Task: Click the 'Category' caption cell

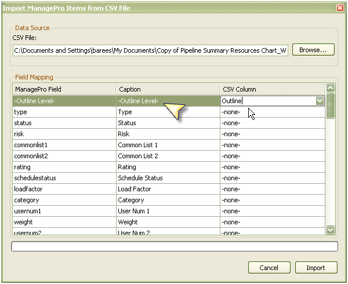Action: pos(168,200)
